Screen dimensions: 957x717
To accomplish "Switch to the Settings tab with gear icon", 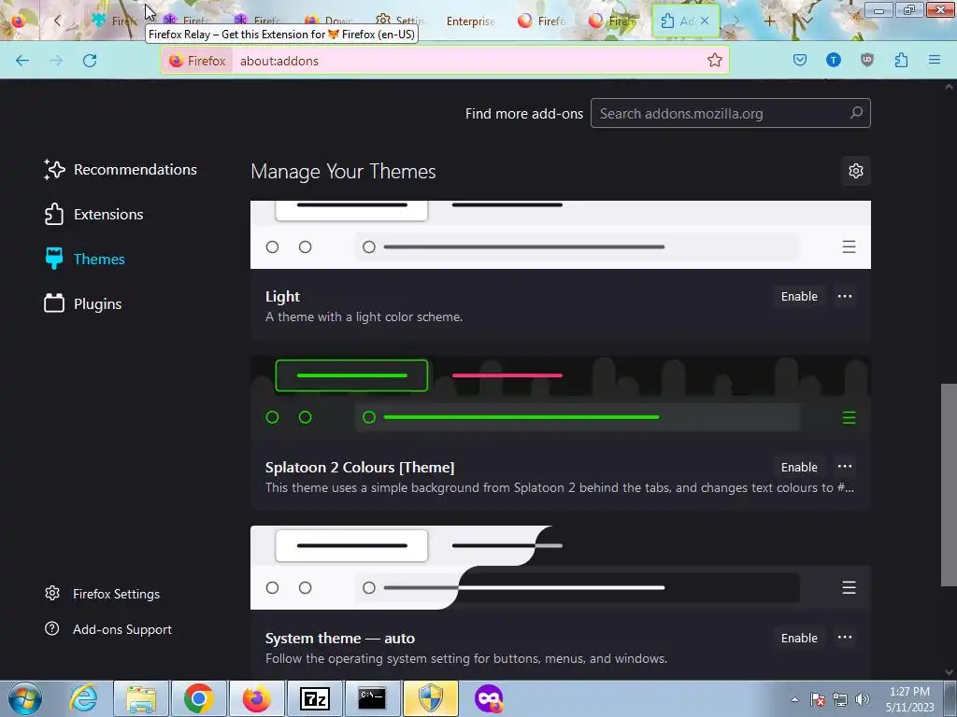I will tap(400, 21).
